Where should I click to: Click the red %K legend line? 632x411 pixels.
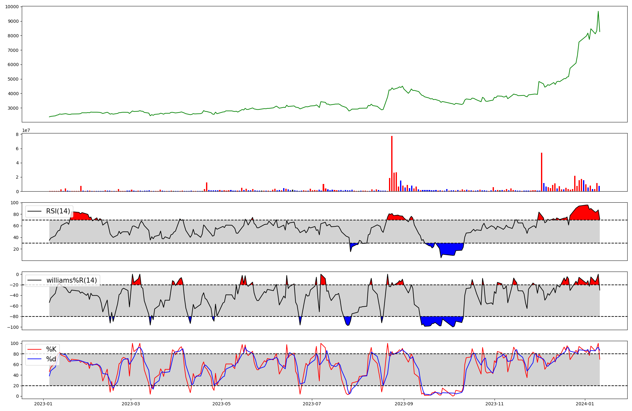click(x=34, y=349)
